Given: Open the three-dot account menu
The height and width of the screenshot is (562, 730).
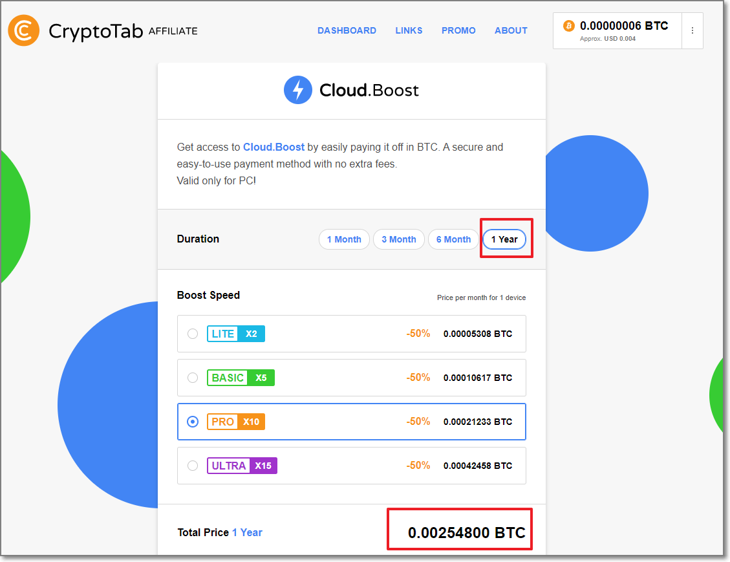Looking at the screenshot, I should (x=692, y=30).
